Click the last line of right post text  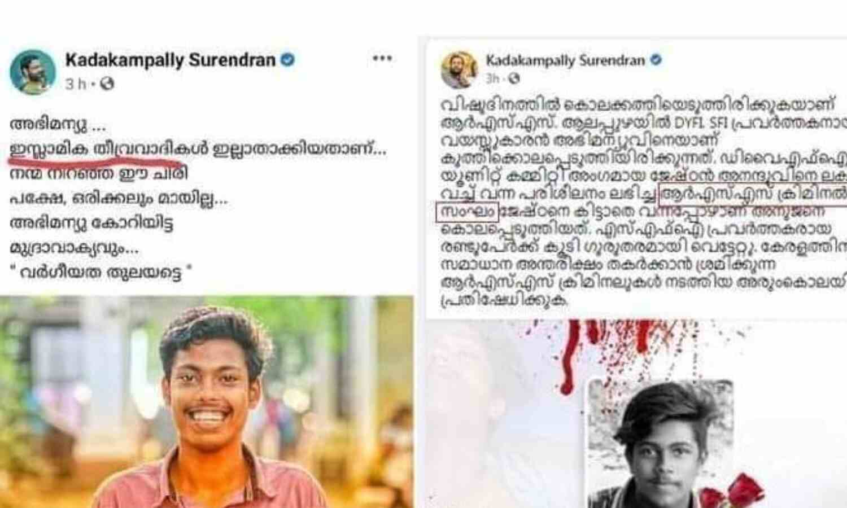pos(504,300)
